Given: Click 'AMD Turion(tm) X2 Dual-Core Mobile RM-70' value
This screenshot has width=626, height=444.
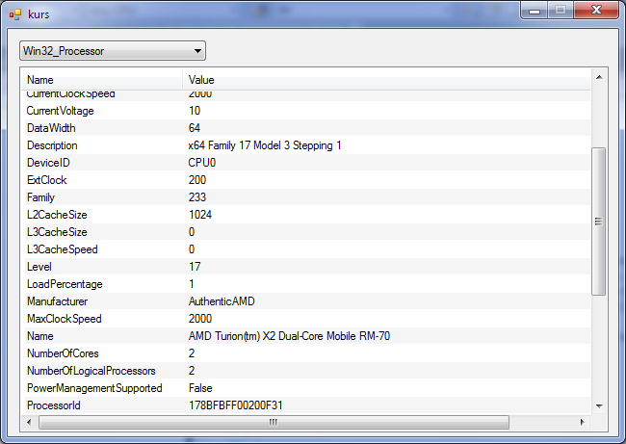Looking at the screenshot, I should coord(289,336).
